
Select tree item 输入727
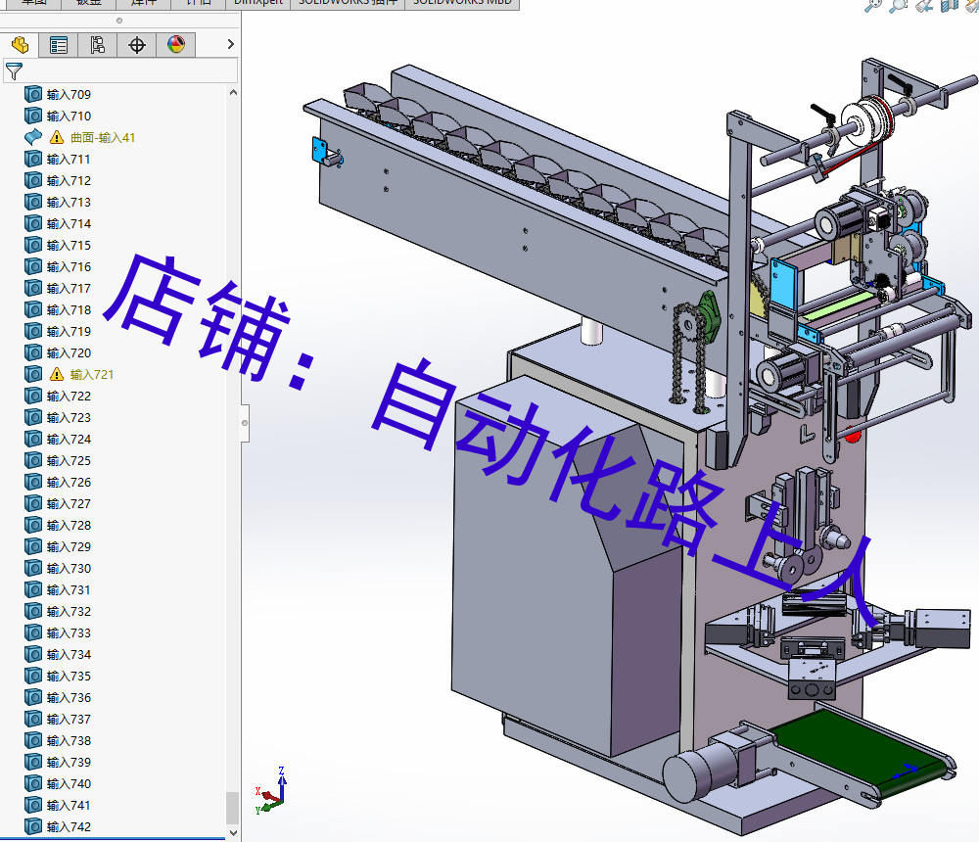69,503
